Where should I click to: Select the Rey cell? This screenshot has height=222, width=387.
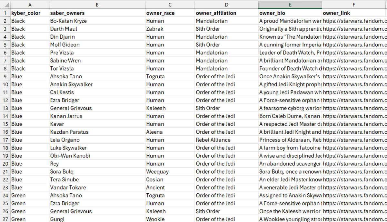point(97,164)
